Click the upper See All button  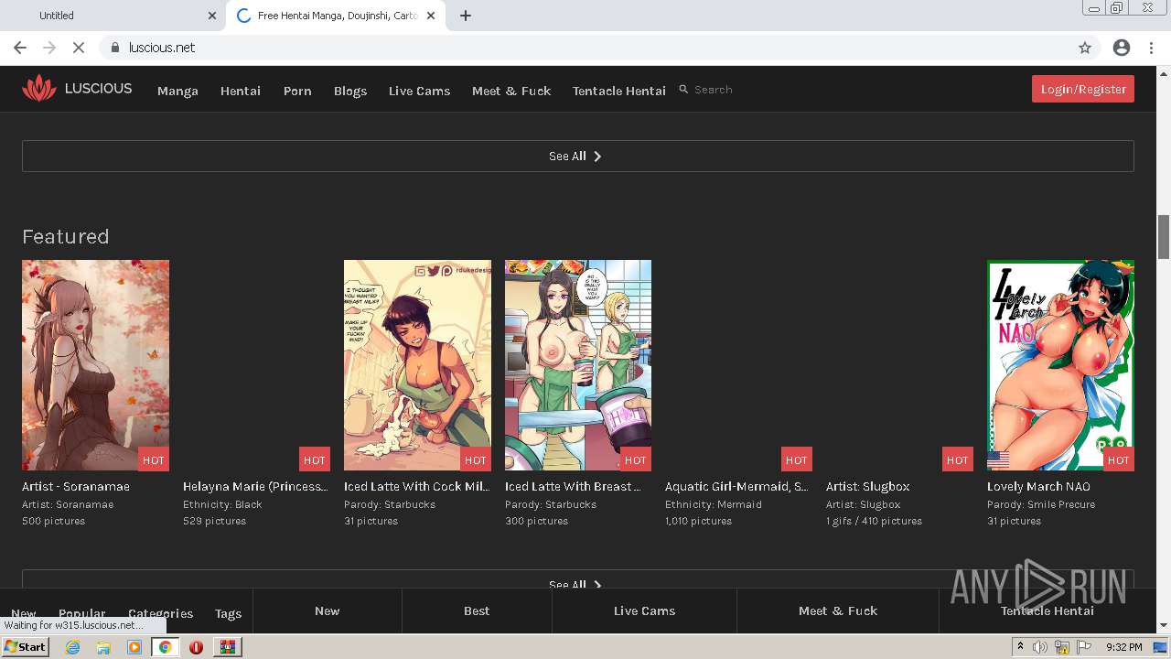click(577, 156)
